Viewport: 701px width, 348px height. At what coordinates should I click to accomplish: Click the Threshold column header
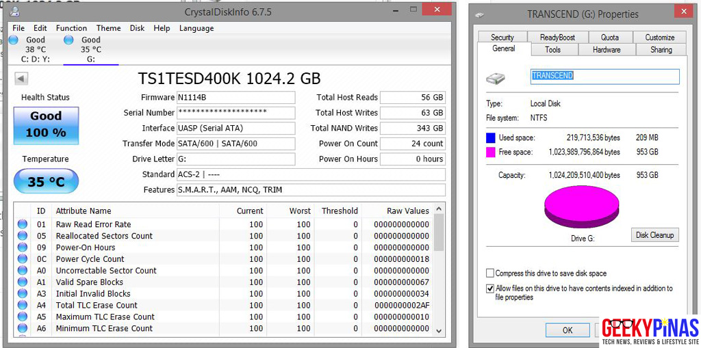click(338, 211)
